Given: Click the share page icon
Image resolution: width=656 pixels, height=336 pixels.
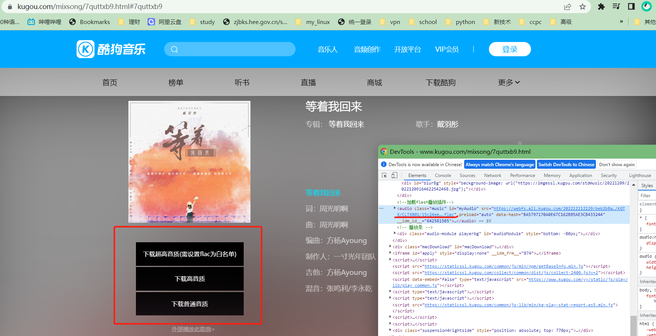Looking at the screenshot, I should pos(568,7).
